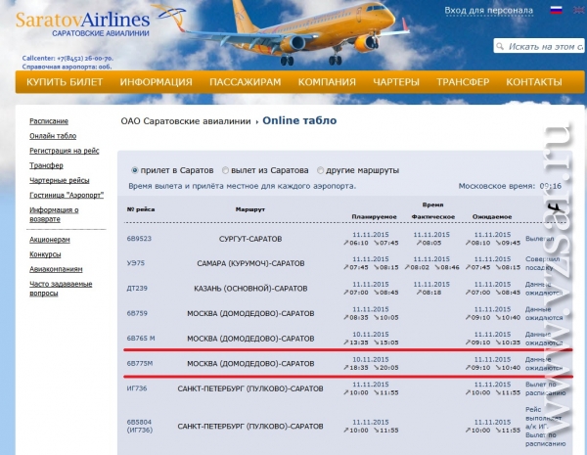Click the Маршрут column header
Screen dimensions: 587x455
pyautogui.click(x=250, y=209)
